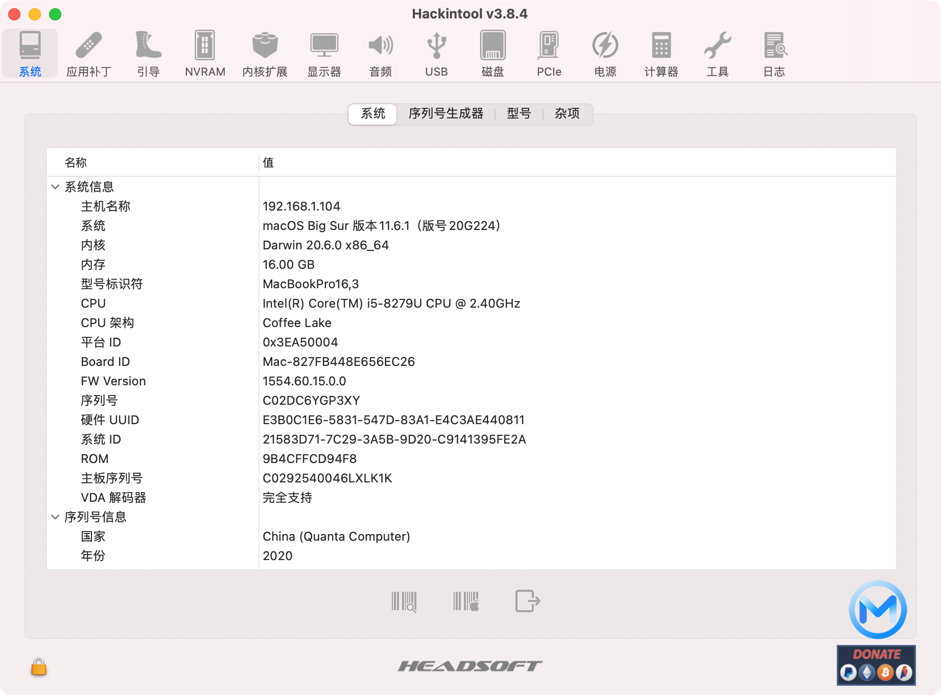This screenshot has width=941, height=695.
Task: Switch to the 序列号生成器 tab
Action: point(446,113)
